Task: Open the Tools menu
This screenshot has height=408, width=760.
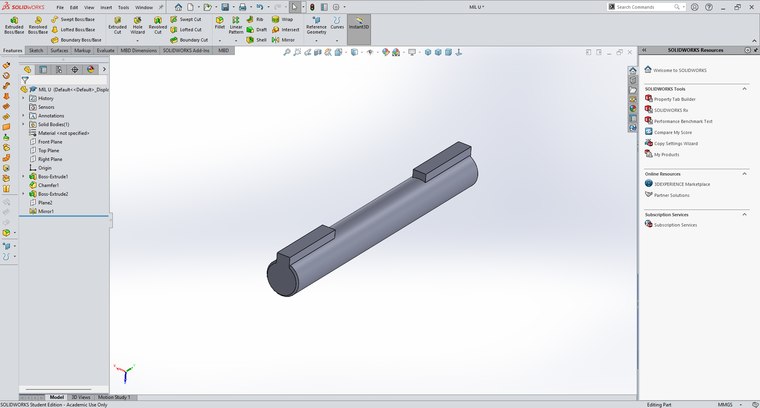Action: [x=123, y=8]
